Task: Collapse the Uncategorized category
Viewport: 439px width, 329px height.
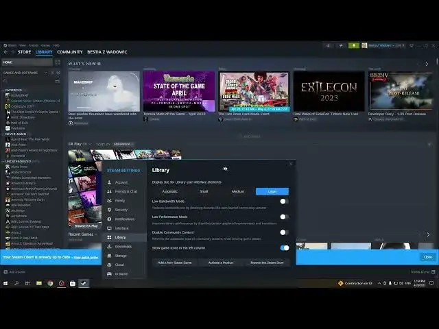Action: point(3,162)
